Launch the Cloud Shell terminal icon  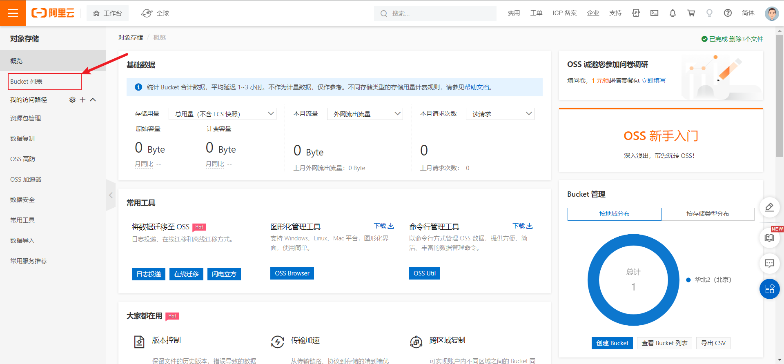(x=654, y=13)
